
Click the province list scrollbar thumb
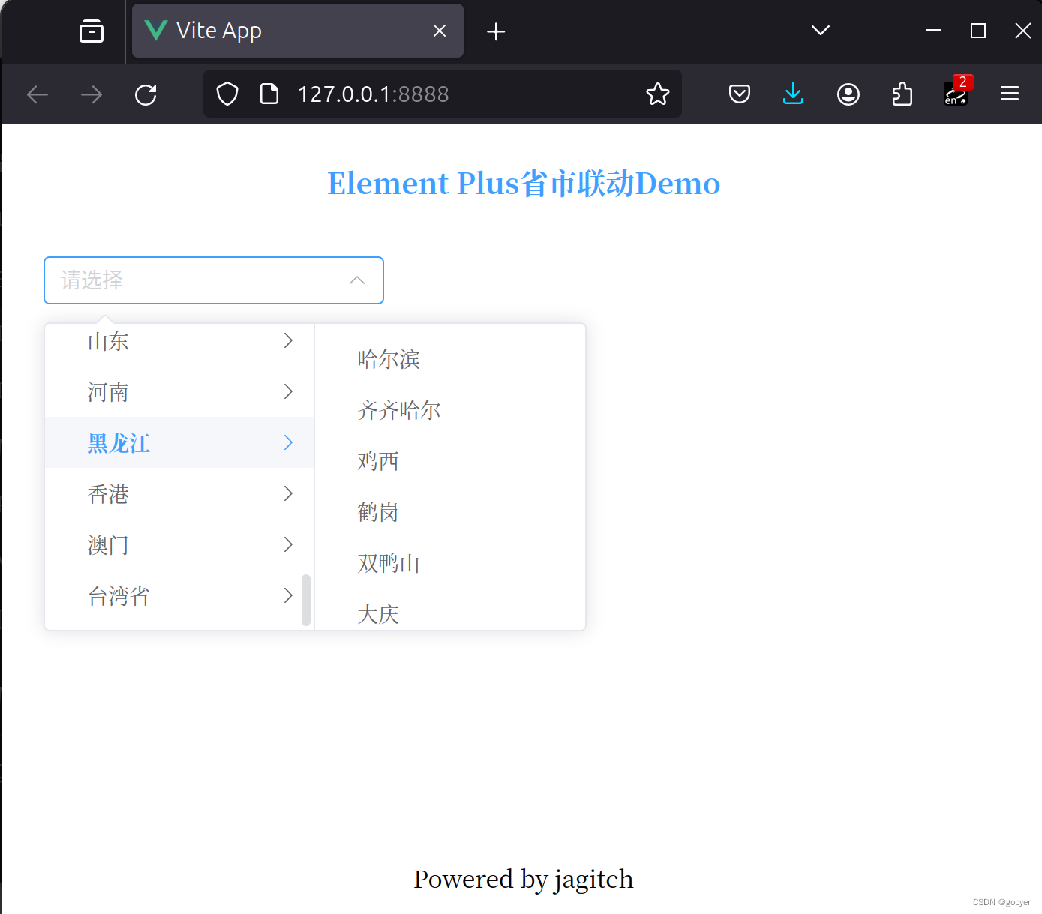coord(306,600)
